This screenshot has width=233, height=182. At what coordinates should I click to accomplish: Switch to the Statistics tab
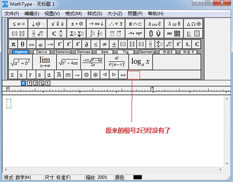[62, 52]
